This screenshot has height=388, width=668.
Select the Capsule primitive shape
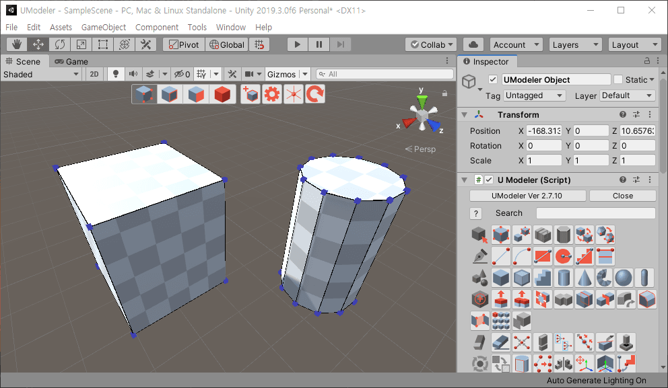644,278
